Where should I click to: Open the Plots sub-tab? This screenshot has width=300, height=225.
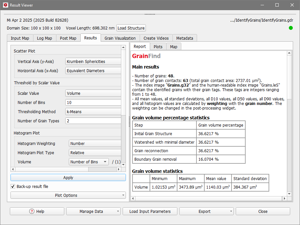click(x=158, y=47)
